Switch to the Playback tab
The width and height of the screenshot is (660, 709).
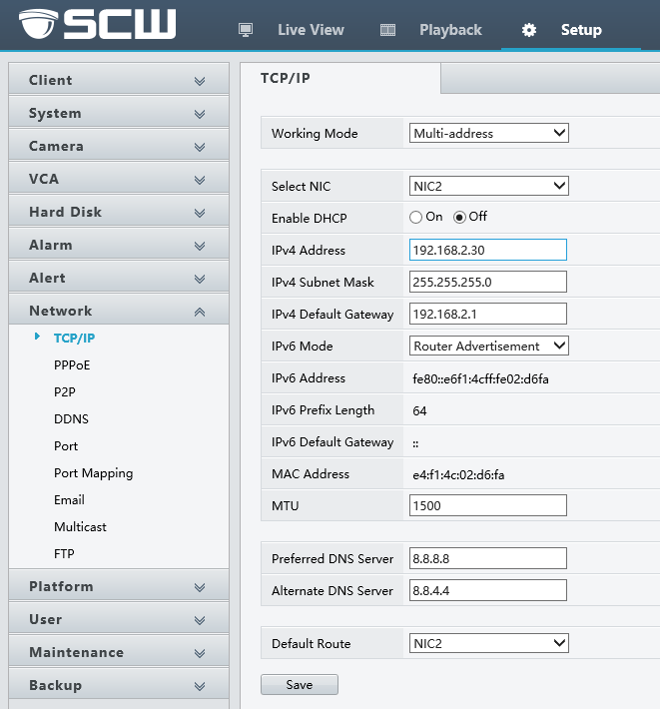(449, 30)
